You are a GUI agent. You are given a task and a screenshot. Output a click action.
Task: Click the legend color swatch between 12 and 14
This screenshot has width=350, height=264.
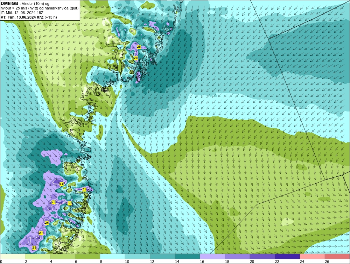[x=162, y=256]
